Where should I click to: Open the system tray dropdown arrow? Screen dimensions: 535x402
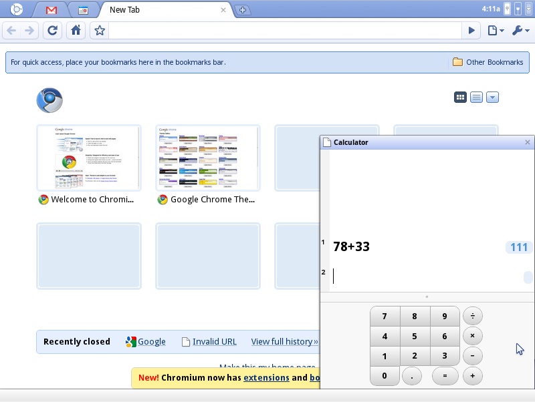tap(528, 9)
